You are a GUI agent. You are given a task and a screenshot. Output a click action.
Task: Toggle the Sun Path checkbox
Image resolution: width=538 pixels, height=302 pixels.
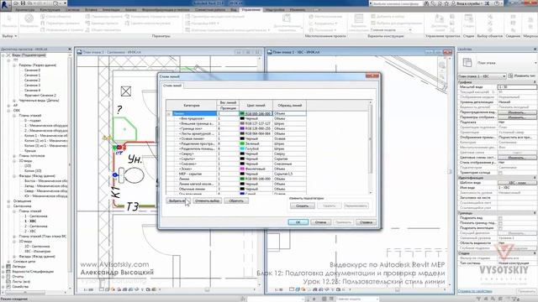click(500, 173)
